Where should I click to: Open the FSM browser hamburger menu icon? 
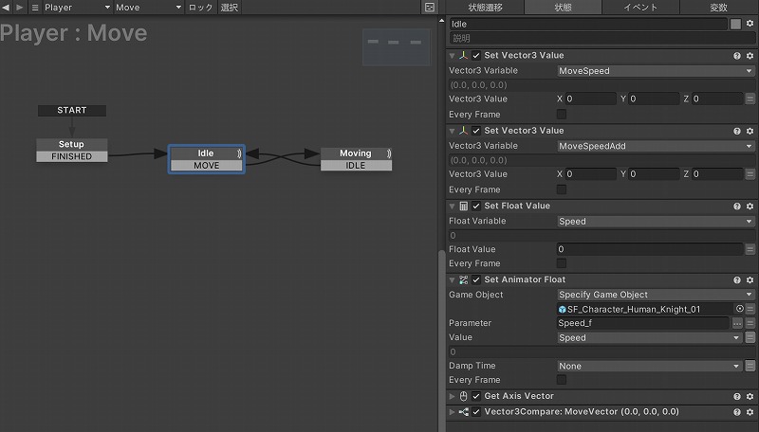click(35, 8)
